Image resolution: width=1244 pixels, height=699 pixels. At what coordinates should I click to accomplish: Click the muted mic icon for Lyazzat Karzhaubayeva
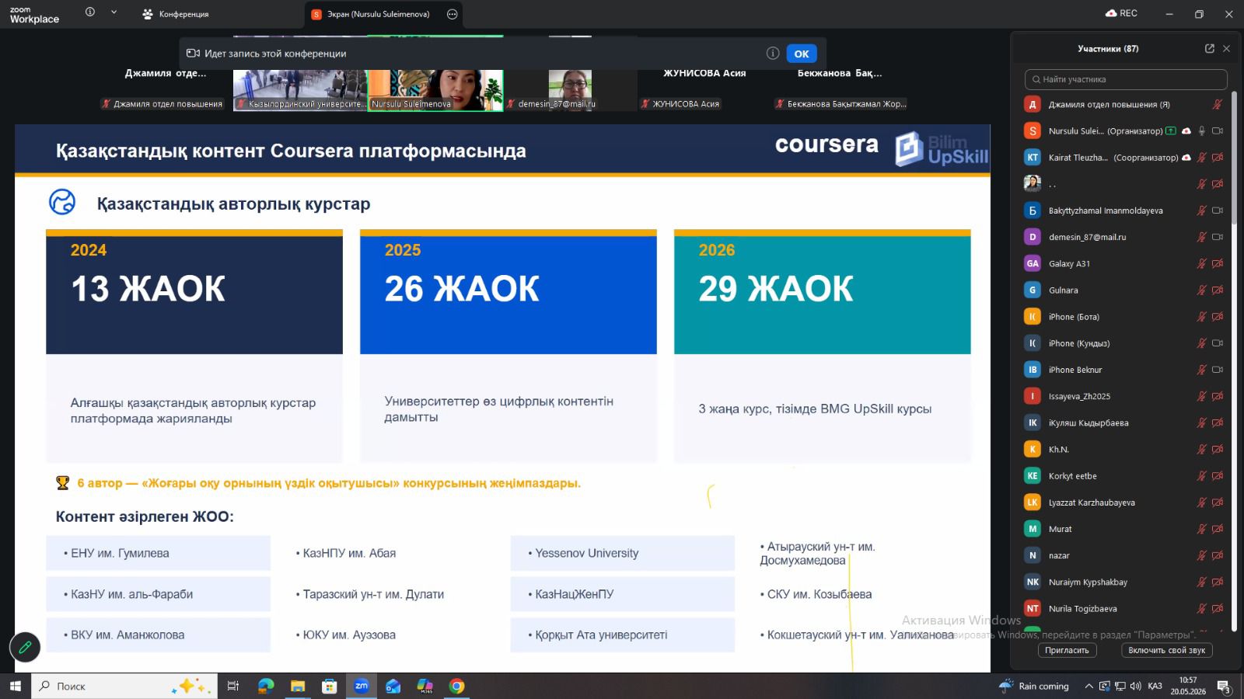pyautogui.click(x=1202, y=503)
